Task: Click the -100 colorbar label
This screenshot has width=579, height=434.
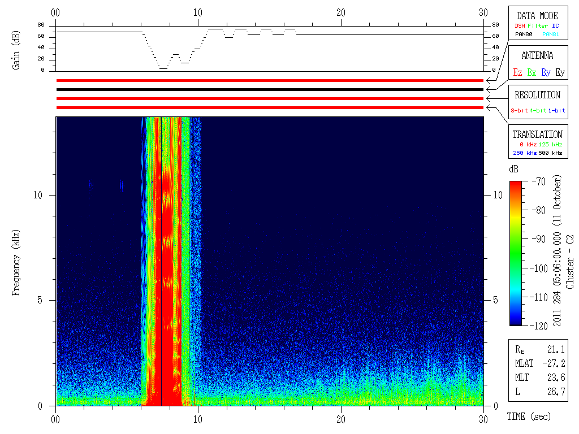Action: point(539,268)
